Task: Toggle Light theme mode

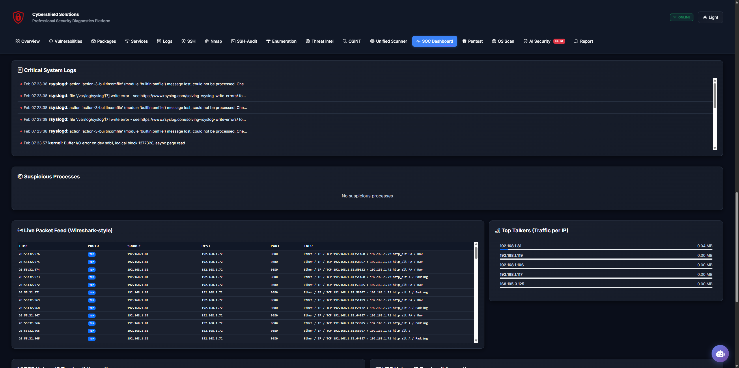Action: pos(710,17)
